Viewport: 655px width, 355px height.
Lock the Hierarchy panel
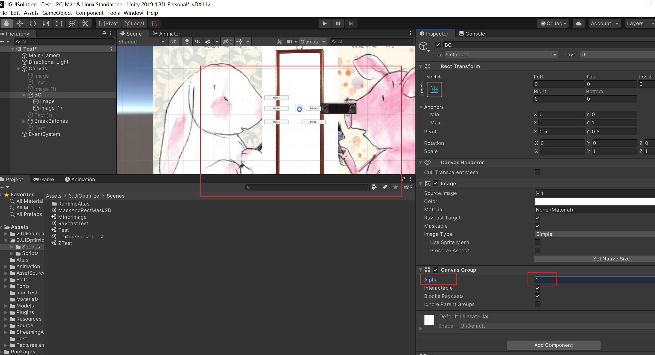pyautogui.click(x=104, y=33)
